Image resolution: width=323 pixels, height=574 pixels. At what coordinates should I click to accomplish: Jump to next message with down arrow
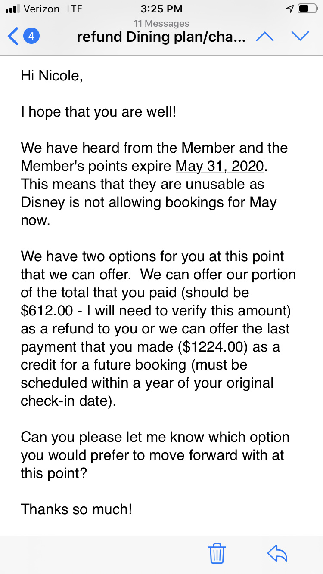point(300,37)
